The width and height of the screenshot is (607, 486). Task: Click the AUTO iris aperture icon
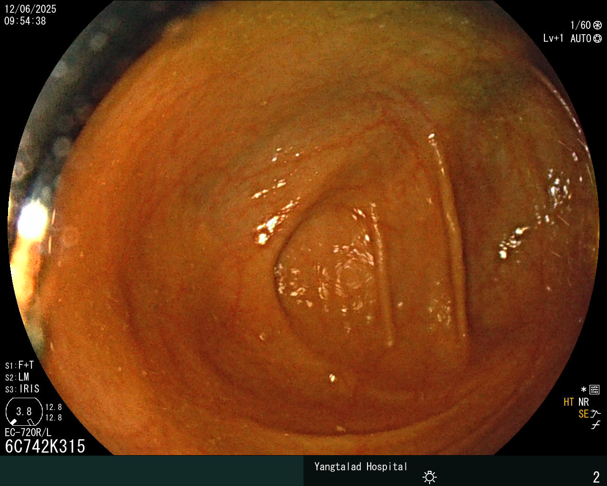(x=598, y=38)
